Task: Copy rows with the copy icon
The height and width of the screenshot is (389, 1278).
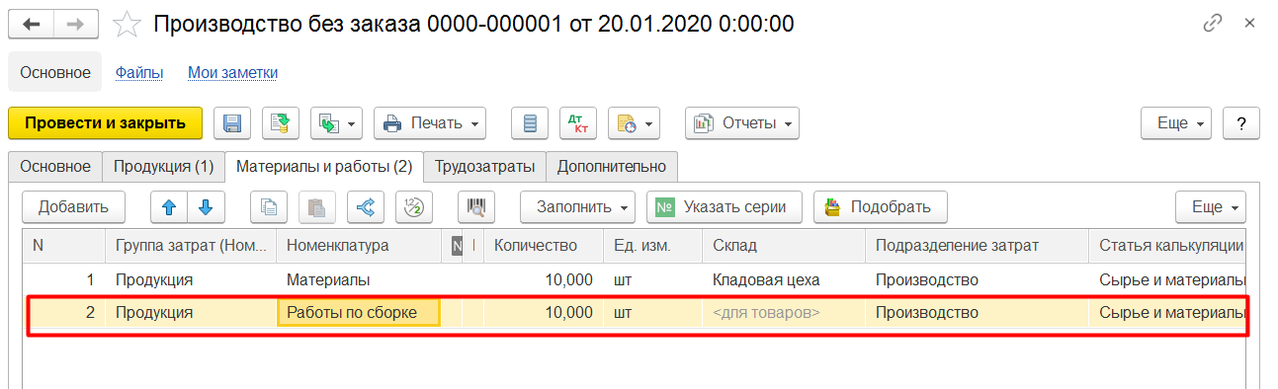Action: point(268,207)
